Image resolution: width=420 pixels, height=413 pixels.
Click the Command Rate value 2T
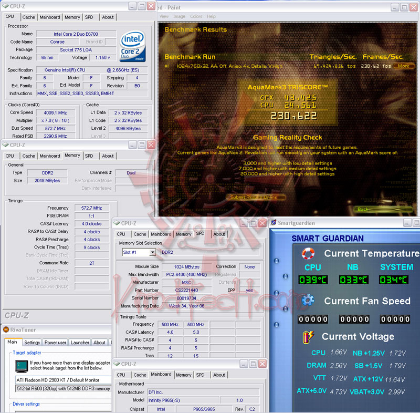click(92, 263)
